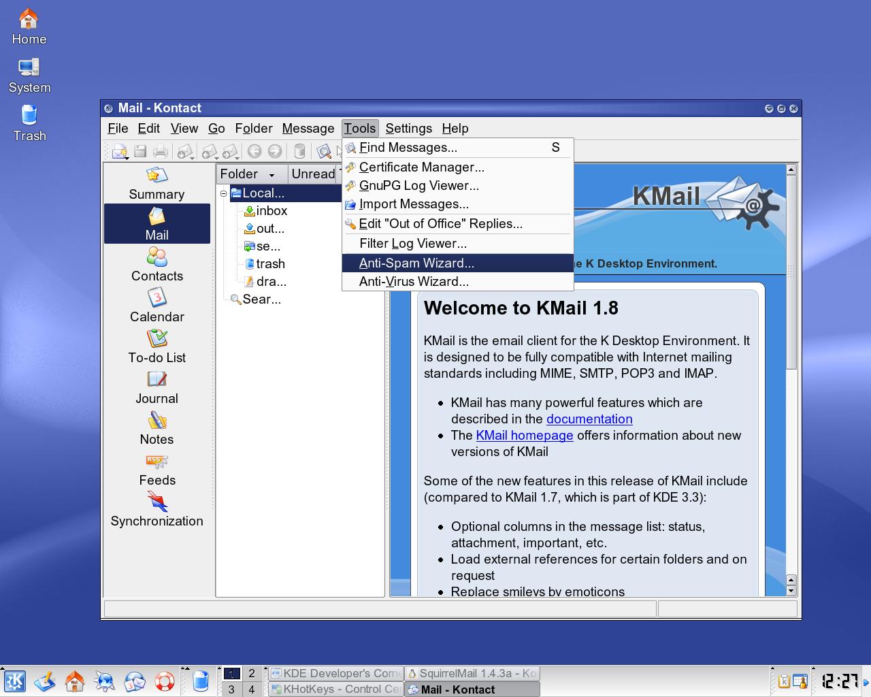This screenshot has height=697, width=871.
Task: Open Filter Log Viewer menu entry
Action: tap(458, 244)
